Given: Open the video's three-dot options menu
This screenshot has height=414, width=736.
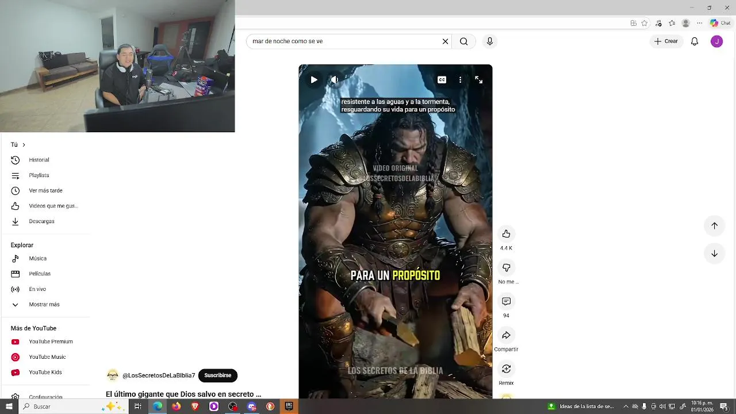Looking at the screenshot, I should point(460,80).
